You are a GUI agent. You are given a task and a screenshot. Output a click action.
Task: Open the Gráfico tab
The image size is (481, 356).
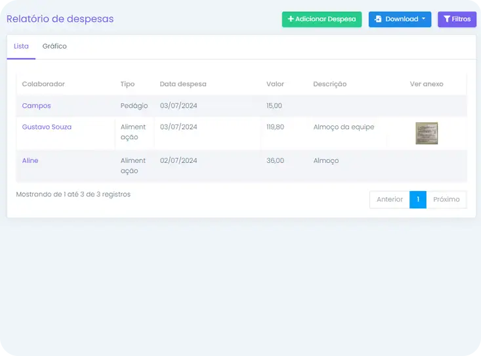tap(54, 47)
